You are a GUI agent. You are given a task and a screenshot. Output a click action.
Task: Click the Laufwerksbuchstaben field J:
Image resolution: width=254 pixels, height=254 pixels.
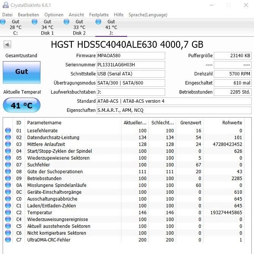pyautogui.click(x=131, y=92)
